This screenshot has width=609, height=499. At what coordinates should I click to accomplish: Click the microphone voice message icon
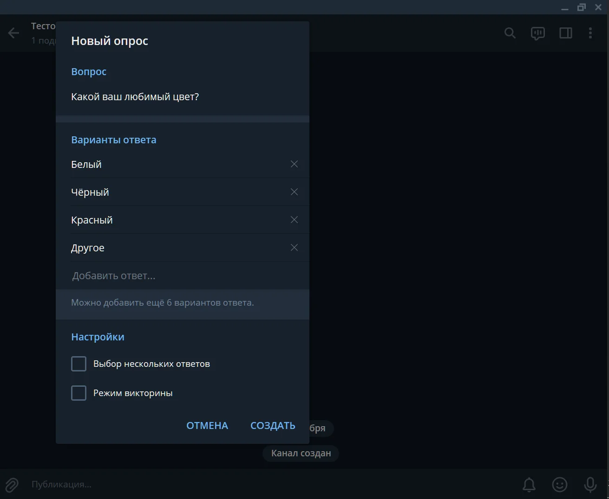[x=590, y=485]
